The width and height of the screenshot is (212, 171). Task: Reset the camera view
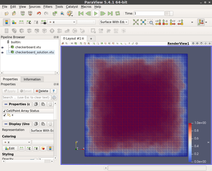pyautogui.click(x=136, y=22)
